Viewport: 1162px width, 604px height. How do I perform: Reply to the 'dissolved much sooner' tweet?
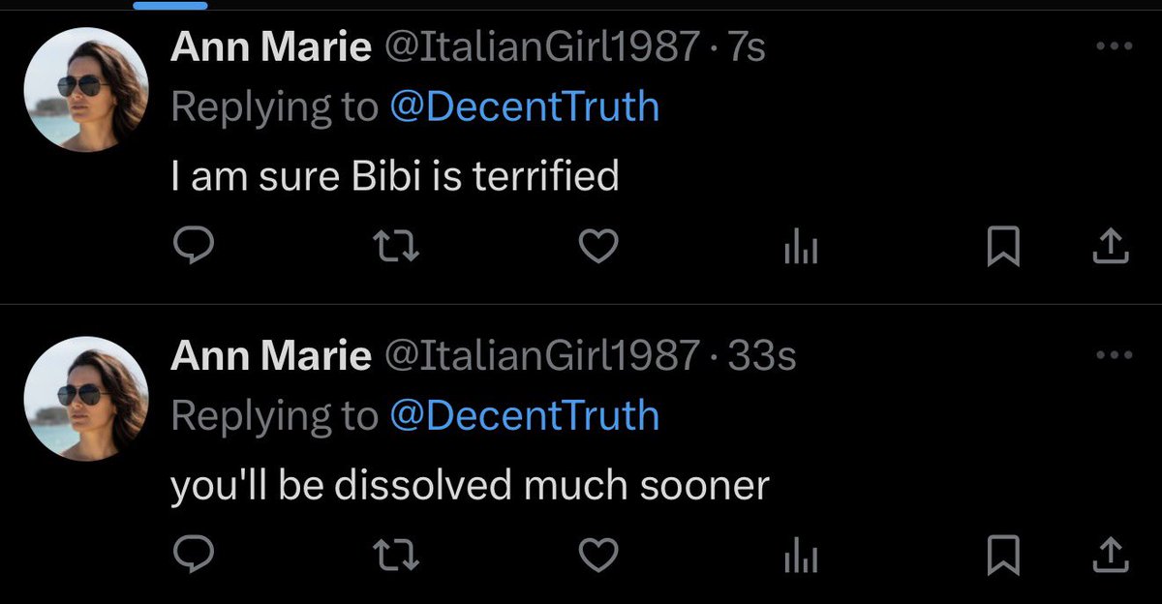click(x=192, y=555)
